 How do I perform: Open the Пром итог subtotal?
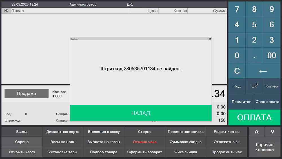[x=241, y=102]
